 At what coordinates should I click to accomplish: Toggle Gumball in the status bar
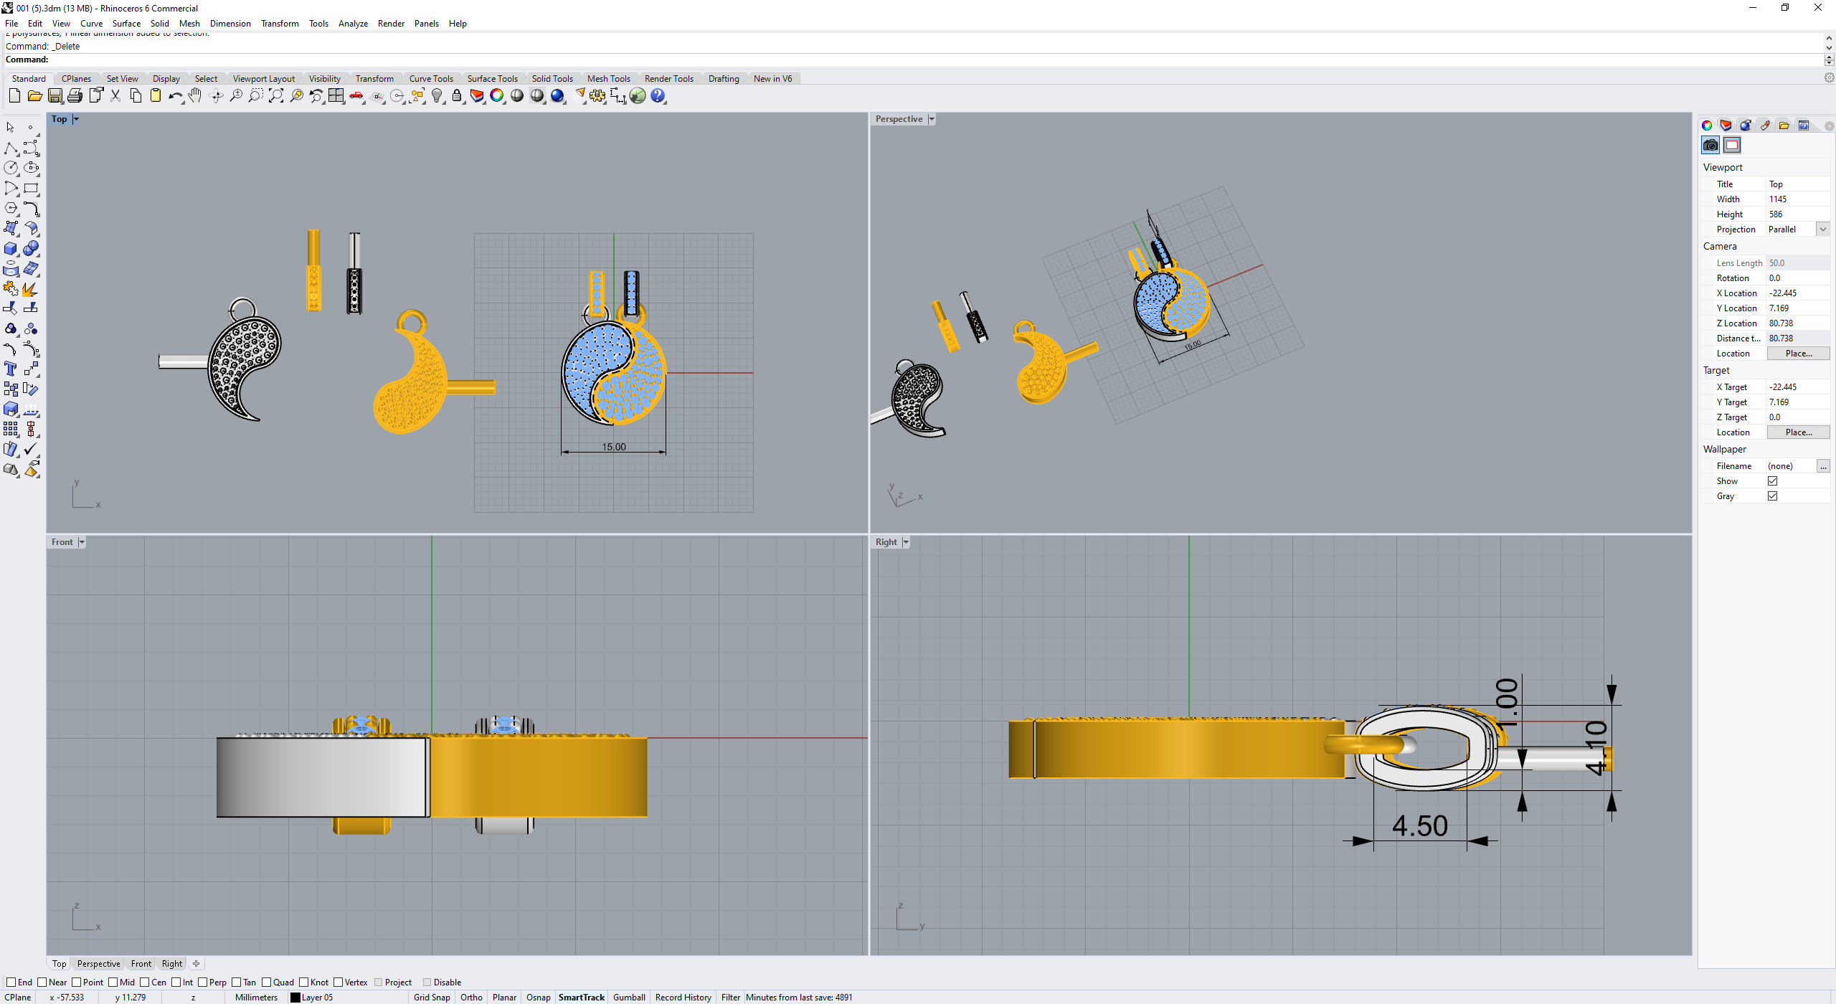click(x=629, y=998)
